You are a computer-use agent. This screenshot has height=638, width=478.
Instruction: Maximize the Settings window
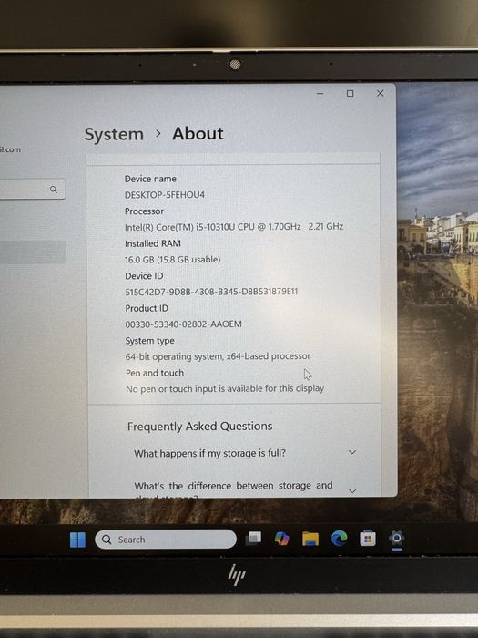click(350, 94)
